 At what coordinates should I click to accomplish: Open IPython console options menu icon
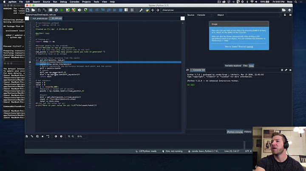(290, 70)
